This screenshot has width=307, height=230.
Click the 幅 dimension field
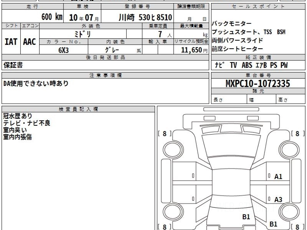point(261,99)
